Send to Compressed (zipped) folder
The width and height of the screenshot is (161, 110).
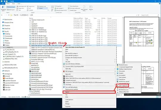[x=129, y=67]
